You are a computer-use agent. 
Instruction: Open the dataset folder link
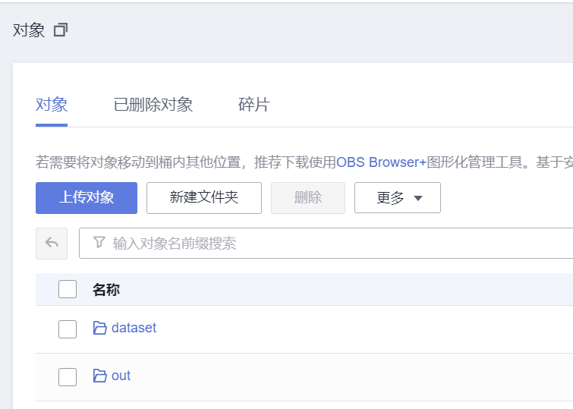tap(134, 328)
